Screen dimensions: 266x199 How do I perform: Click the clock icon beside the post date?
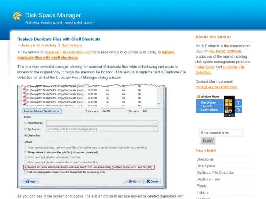[x=19, y=45]
